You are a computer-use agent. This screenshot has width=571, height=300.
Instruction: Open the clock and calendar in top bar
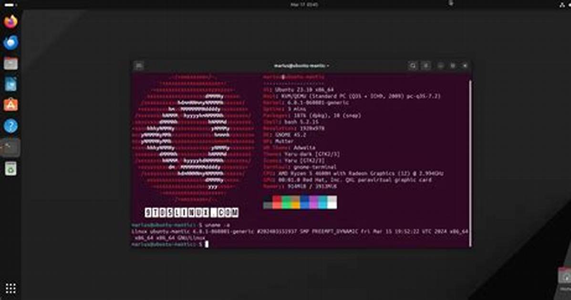[304, 5]
